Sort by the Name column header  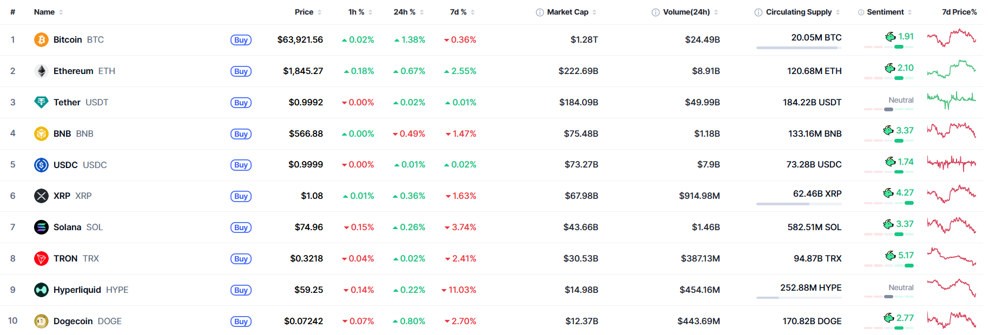click(x=48, y=12)
